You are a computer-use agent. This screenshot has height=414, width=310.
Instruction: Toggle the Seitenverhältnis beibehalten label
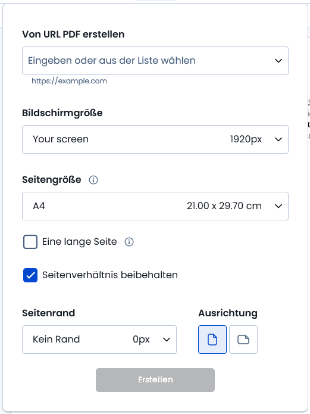pyautogui.click(x=110, y=275)
